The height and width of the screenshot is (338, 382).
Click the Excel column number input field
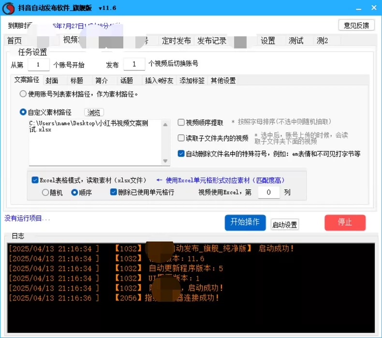268,192
